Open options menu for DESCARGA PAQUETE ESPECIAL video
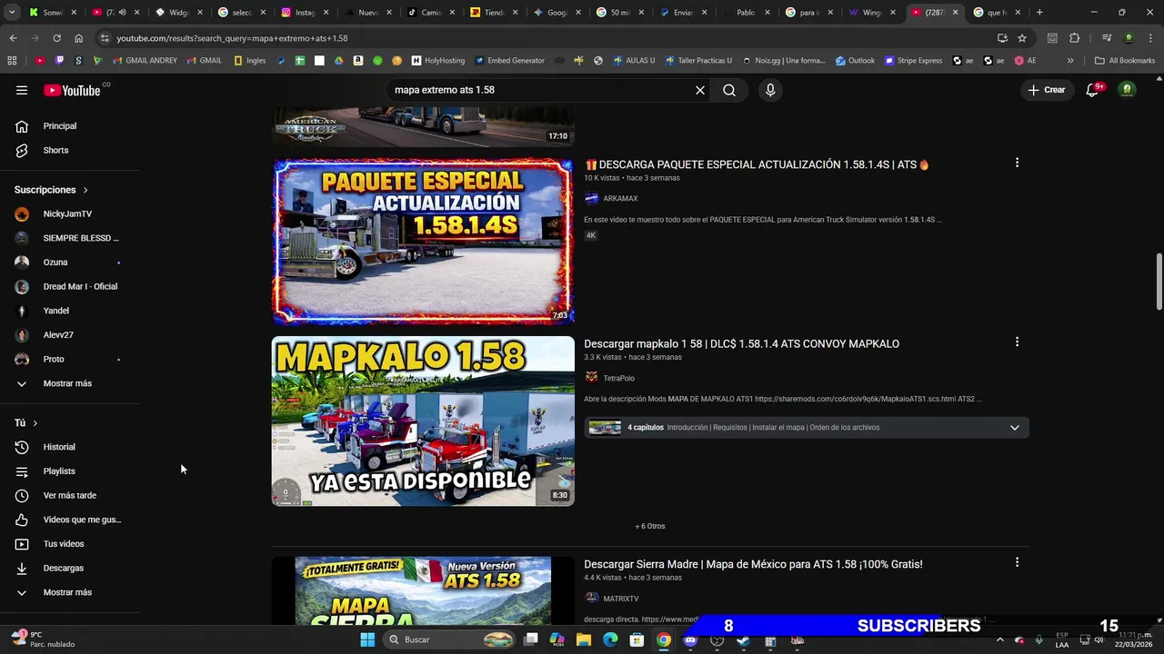The image size is (1164, 654). (1017, 163)
